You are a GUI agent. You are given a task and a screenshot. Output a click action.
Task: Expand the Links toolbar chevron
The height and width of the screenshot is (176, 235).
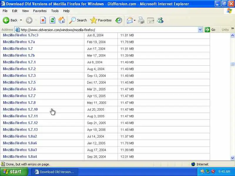point(232,28)
